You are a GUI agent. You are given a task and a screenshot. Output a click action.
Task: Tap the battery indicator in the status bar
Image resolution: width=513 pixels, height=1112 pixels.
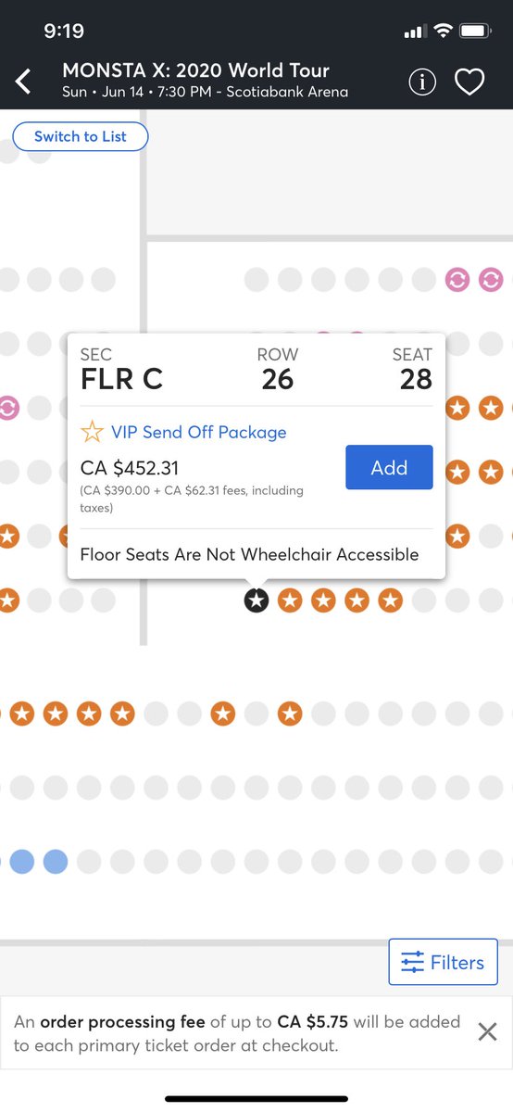pos(477,32)
